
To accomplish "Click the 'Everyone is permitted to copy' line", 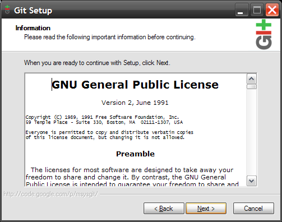I will point(109,132).
